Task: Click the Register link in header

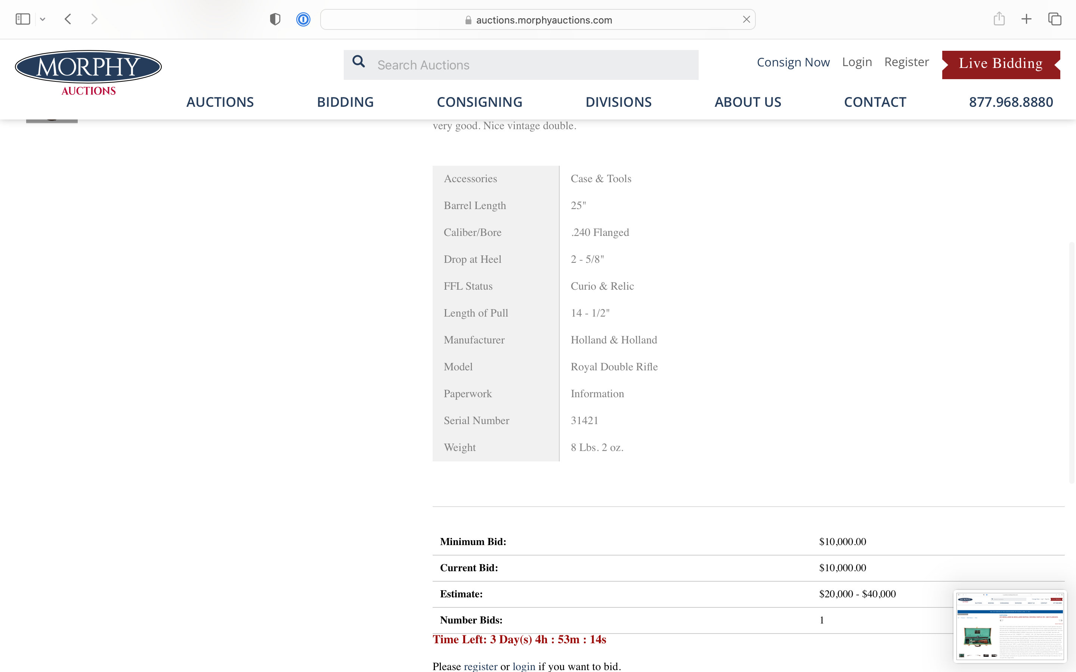Action: click(907, 62)
